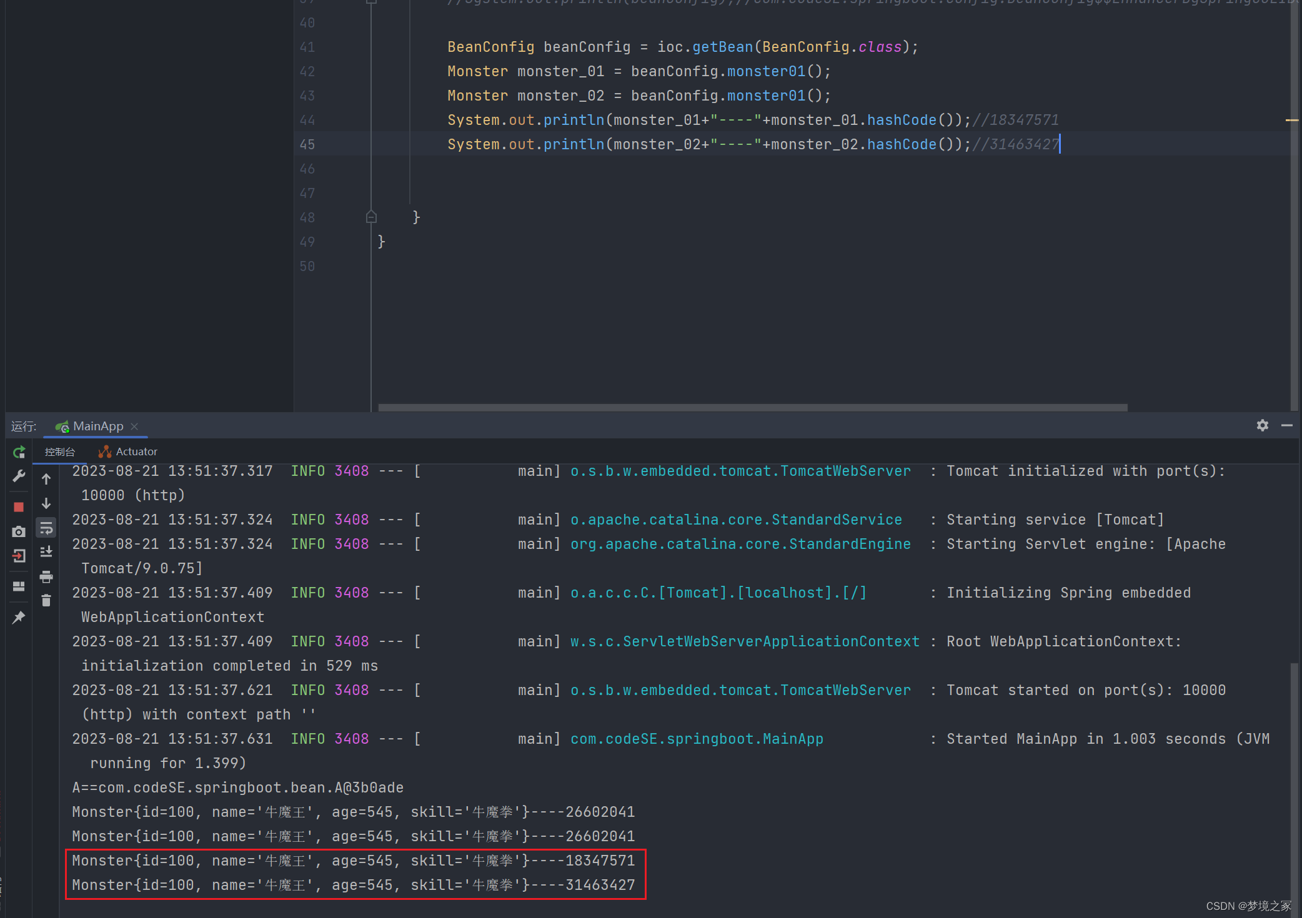Screen dimensions: 1302x918
Task: Open the TomcatWebServer link in first log line
Action: (x=740, y=471)
